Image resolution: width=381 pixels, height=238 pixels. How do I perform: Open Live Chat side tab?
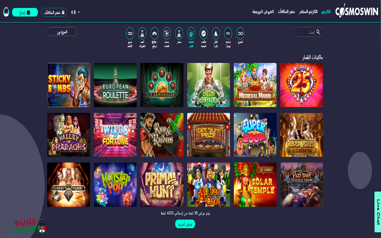378,212
